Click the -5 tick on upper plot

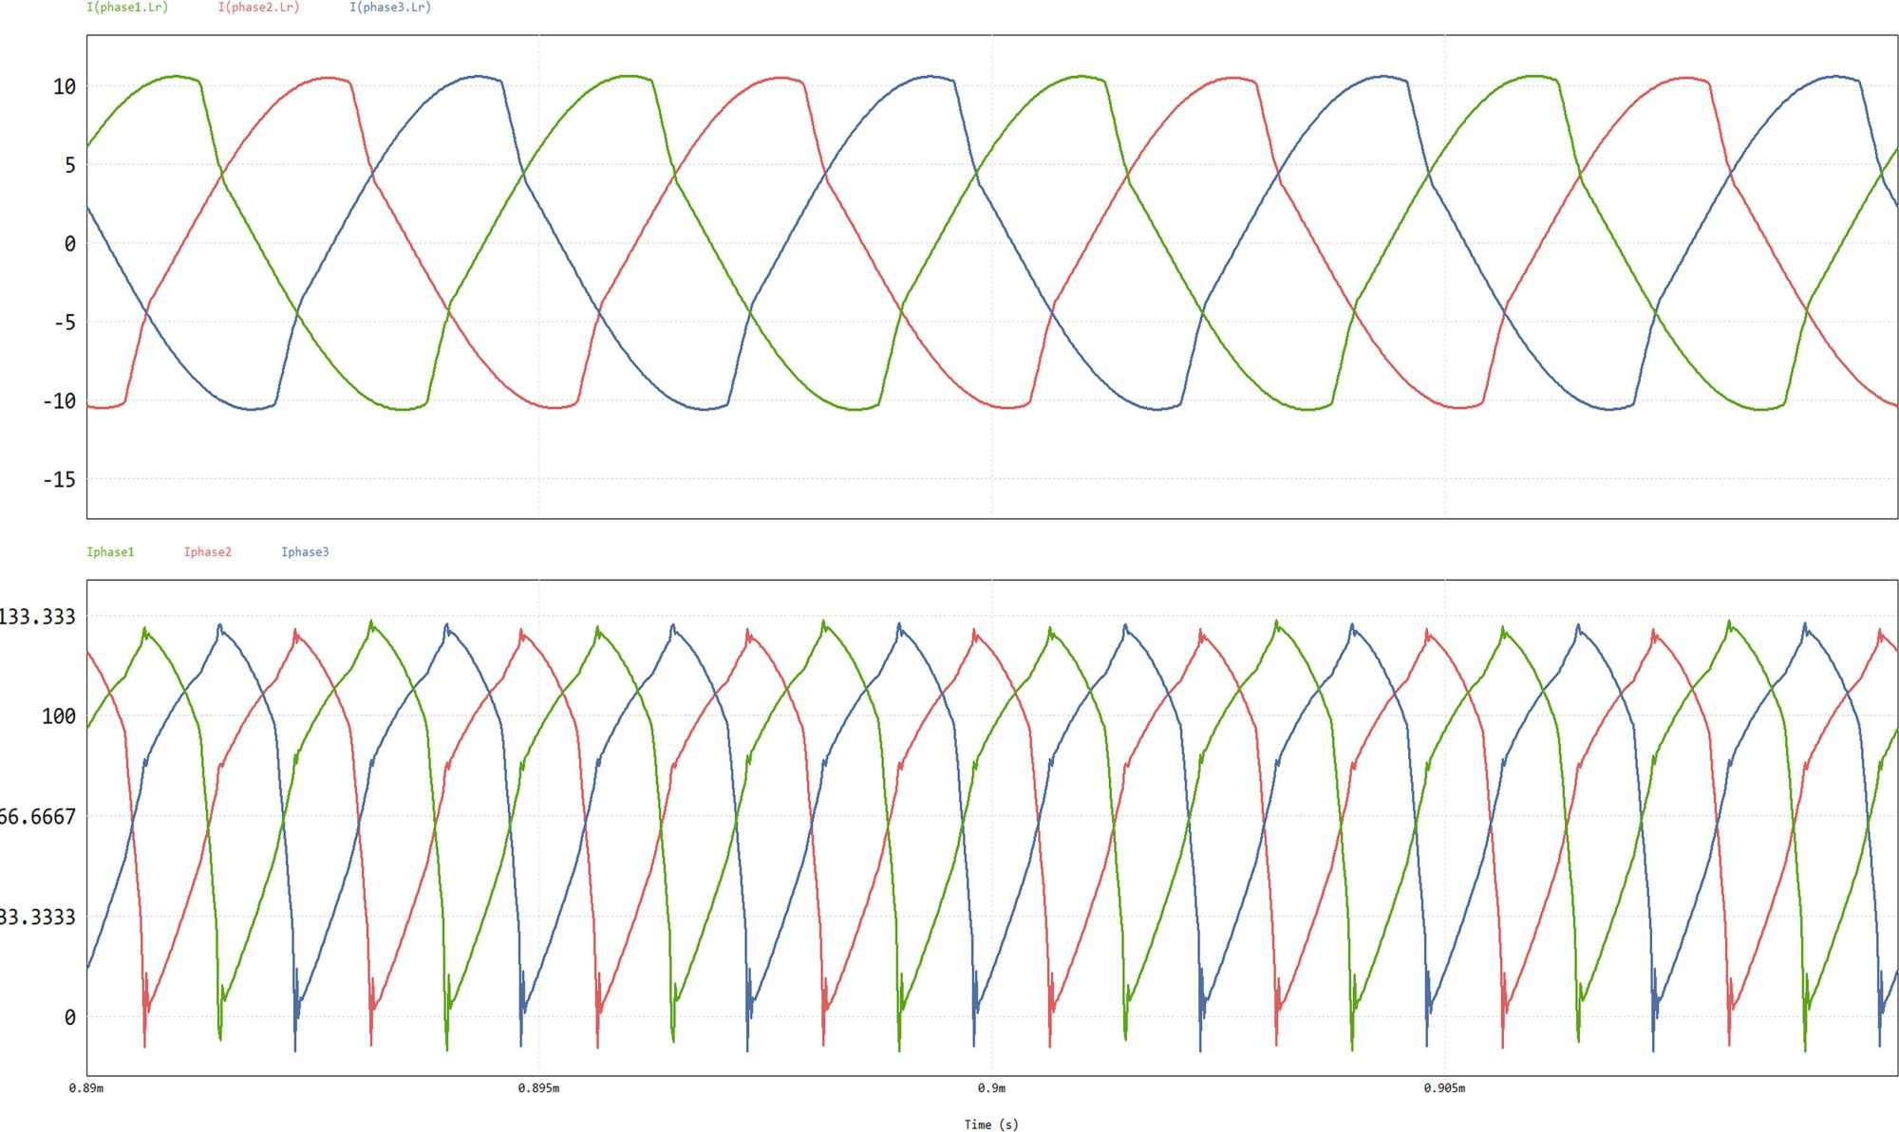pos(64,323)
